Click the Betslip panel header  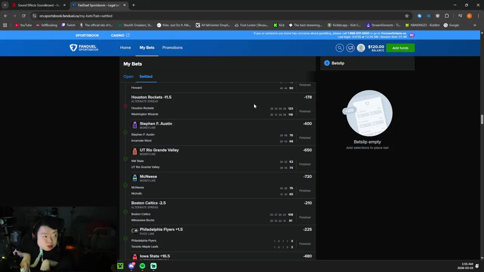pos(367,63)
